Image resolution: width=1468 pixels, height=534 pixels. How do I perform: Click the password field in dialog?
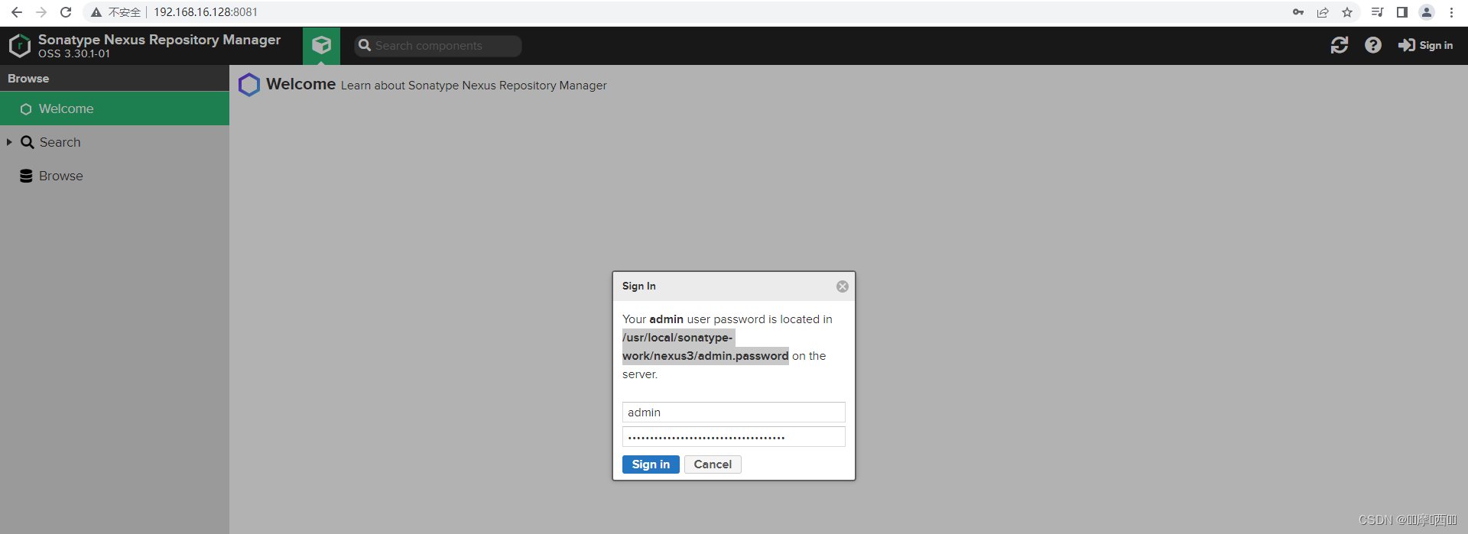pyautogui.click(x=734, y=437)
